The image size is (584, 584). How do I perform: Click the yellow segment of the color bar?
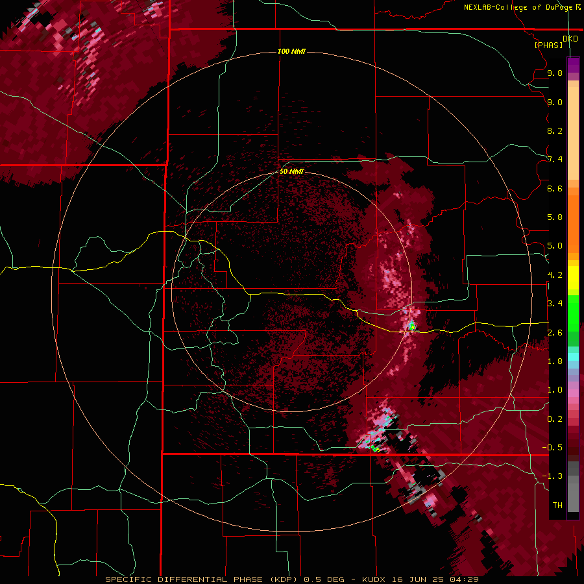[573, 278]
